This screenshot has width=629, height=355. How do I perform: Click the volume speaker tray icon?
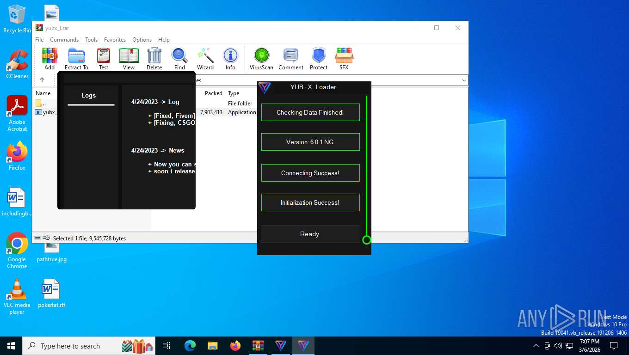(558, 346)
